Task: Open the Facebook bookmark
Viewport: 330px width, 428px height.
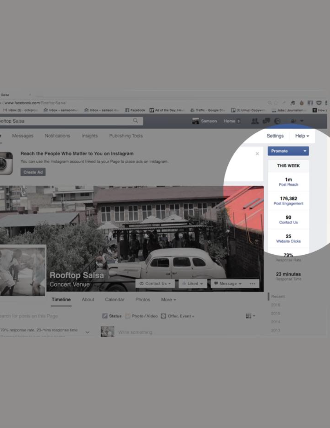Action: [135, 110]
